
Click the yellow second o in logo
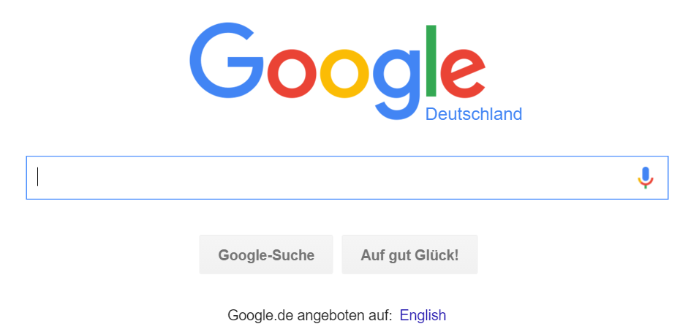pos(344,74)
